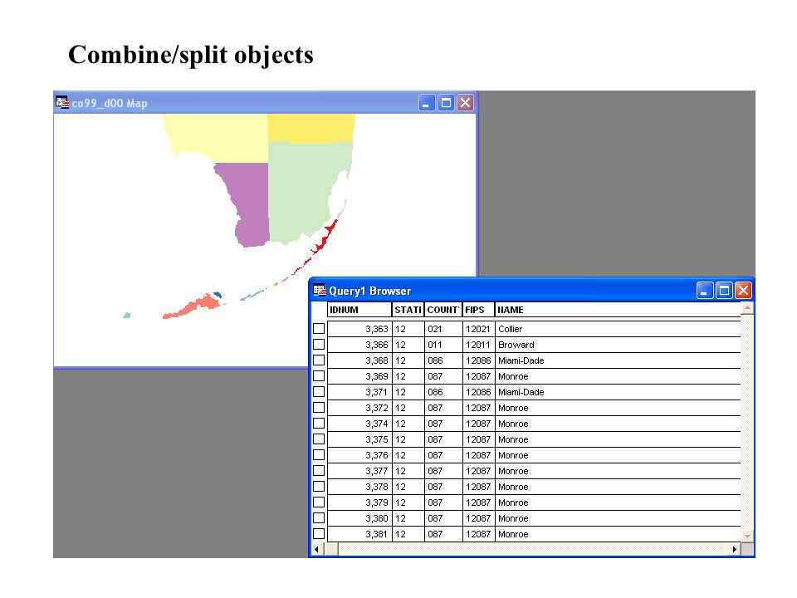Image resolution: width=797 pixels, height=598 pixels.
Task: Select the row checkbox for Collier
Action: [319, 329]
